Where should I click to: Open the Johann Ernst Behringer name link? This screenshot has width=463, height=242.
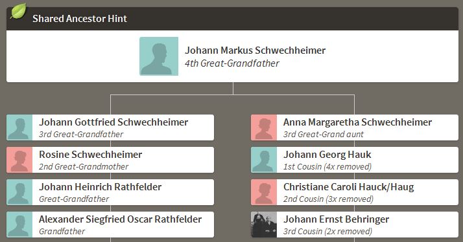click(x=337, y=219)
